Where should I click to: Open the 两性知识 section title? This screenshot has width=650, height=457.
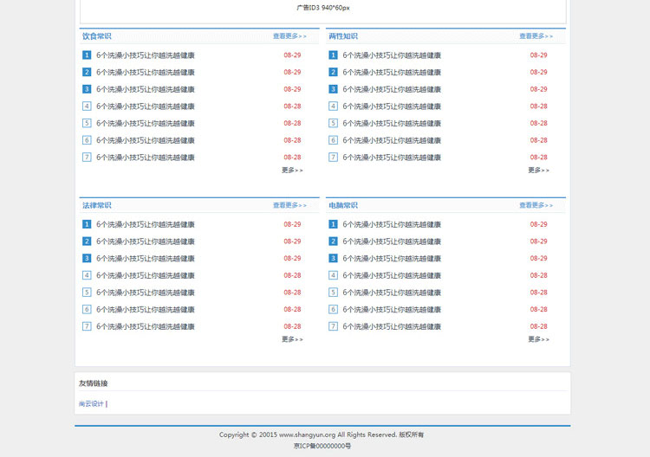point(343,36)
